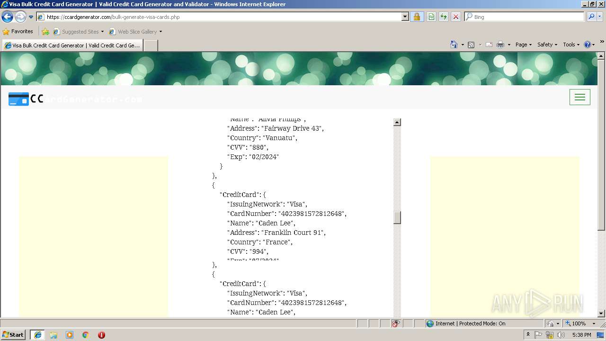Screen dimensions: 606x341
Task: Open Windows Media Player taskbar icon
Action: coord(70,335)
